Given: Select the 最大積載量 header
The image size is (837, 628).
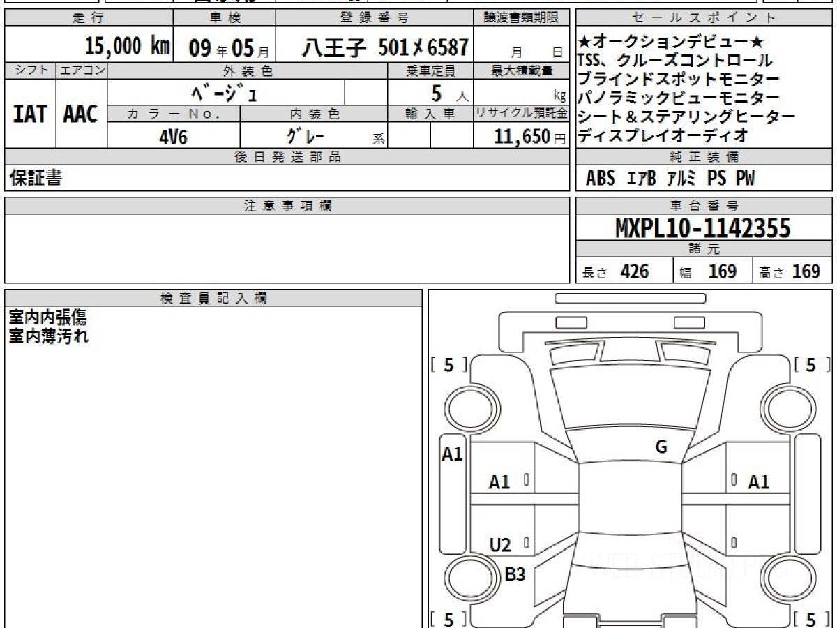Looking at the screenshot, I should (522, 70).
